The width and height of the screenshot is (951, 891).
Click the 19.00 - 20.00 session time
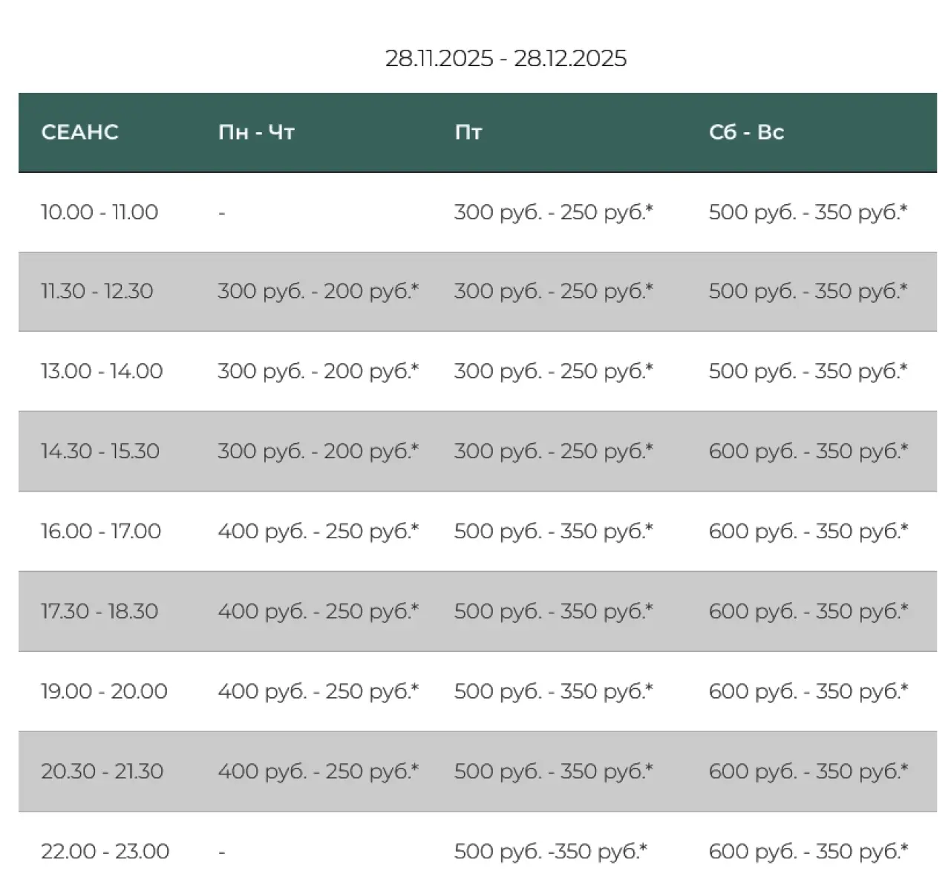[x=104, y=691]
